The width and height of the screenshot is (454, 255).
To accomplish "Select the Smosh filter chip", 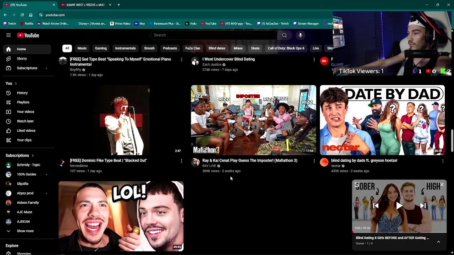I will pos(149,48).
